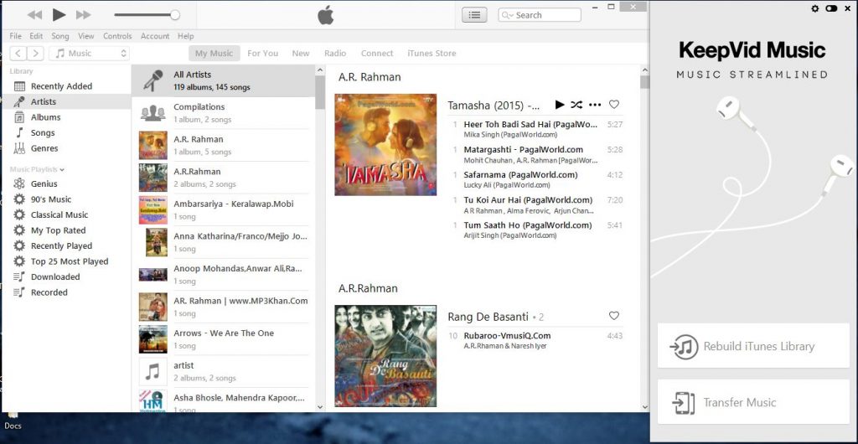
Task: Go back to the previous track
Action: [x=34, y=14]
